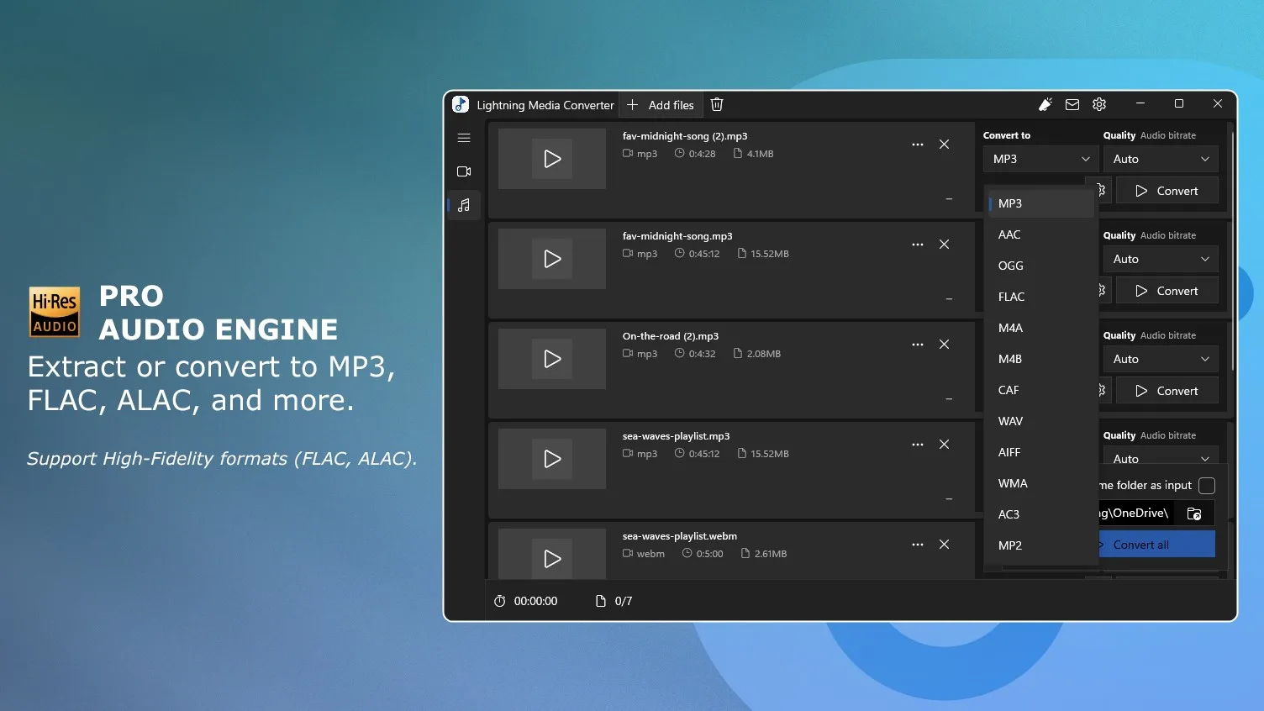Remove On-the-road (2).mp3 with its X icon
The image size is (1264, 711).
pos(945,345)
